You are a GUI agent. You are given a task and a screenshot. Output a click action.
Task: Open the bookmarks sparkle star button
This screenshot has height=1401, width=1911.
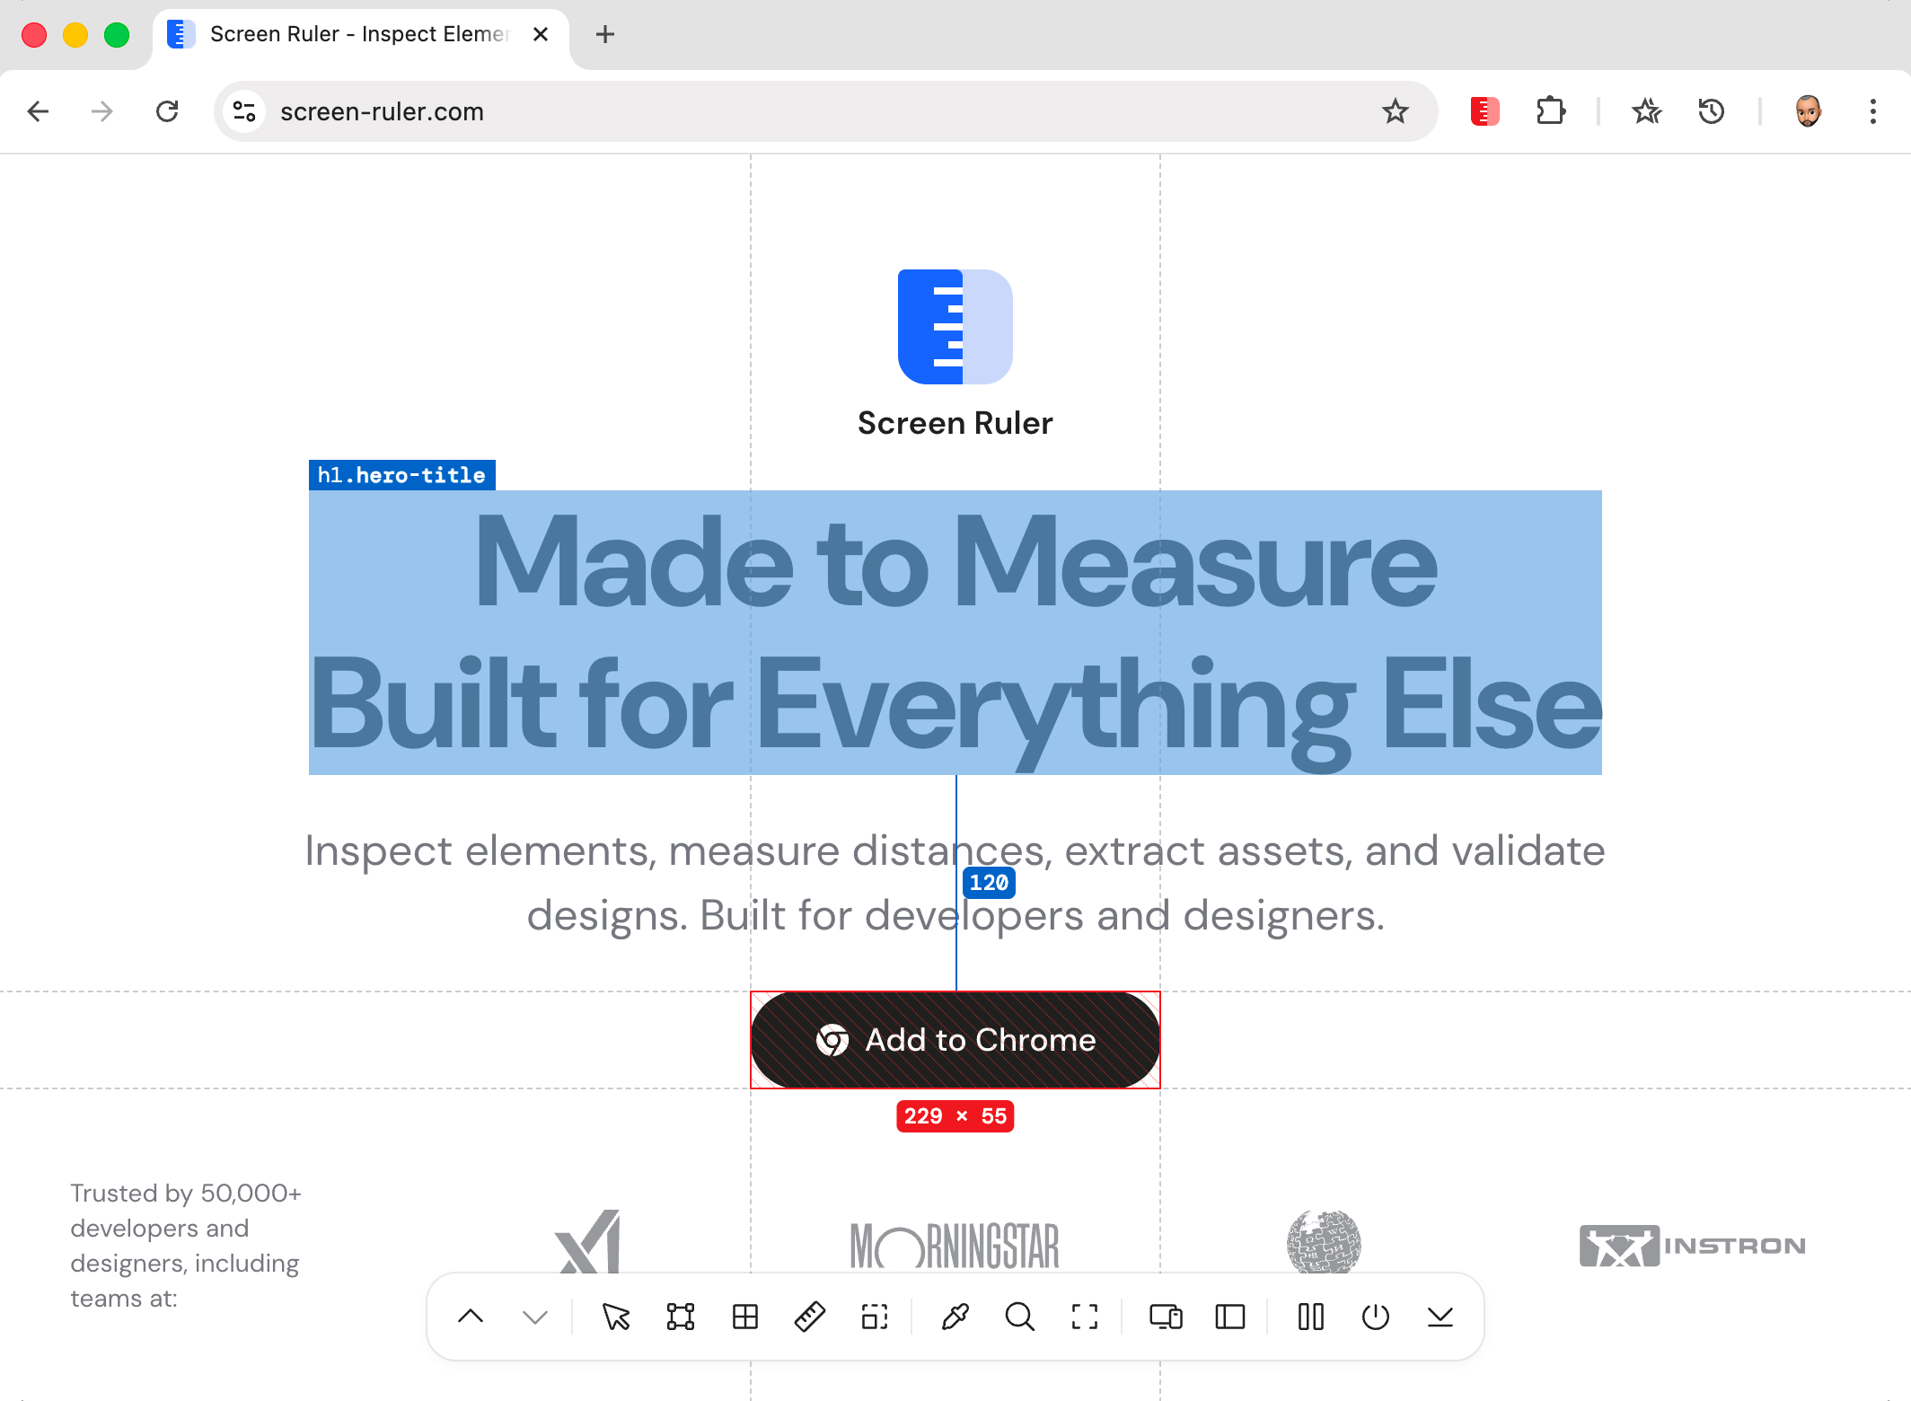point(1647,111)
